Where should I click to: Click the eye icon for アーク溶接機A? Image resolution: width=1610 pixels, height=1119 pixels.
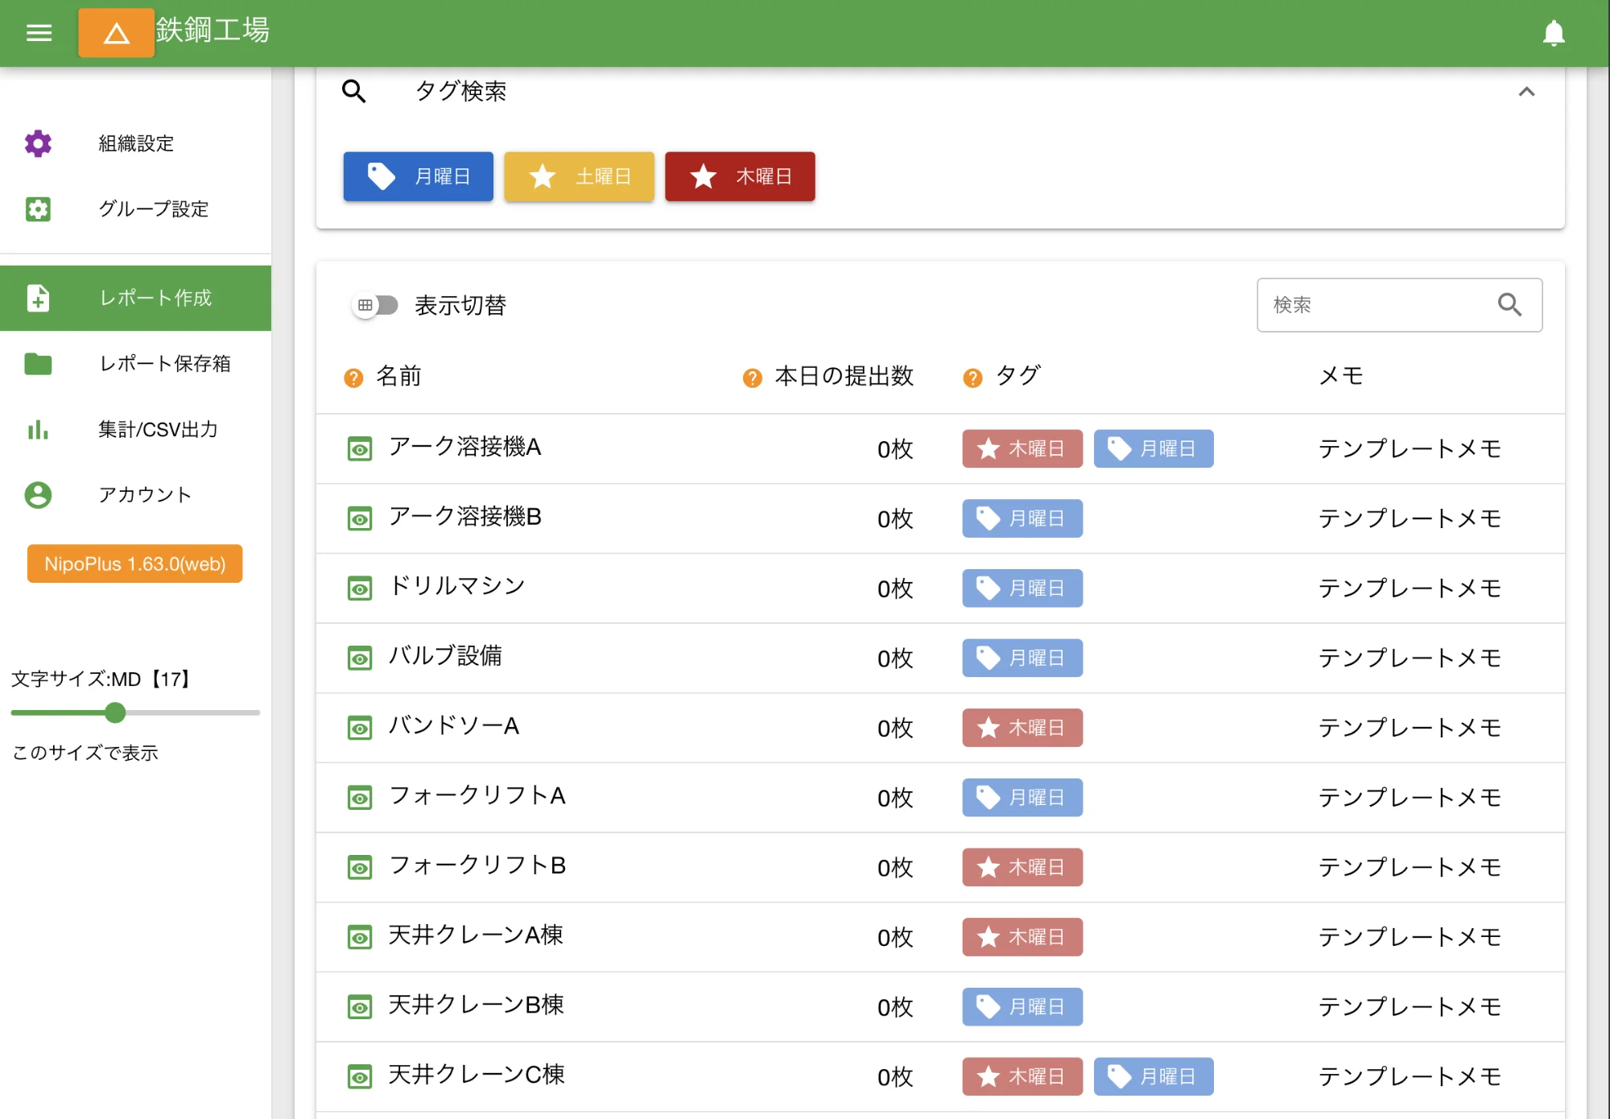click(360, 449)
